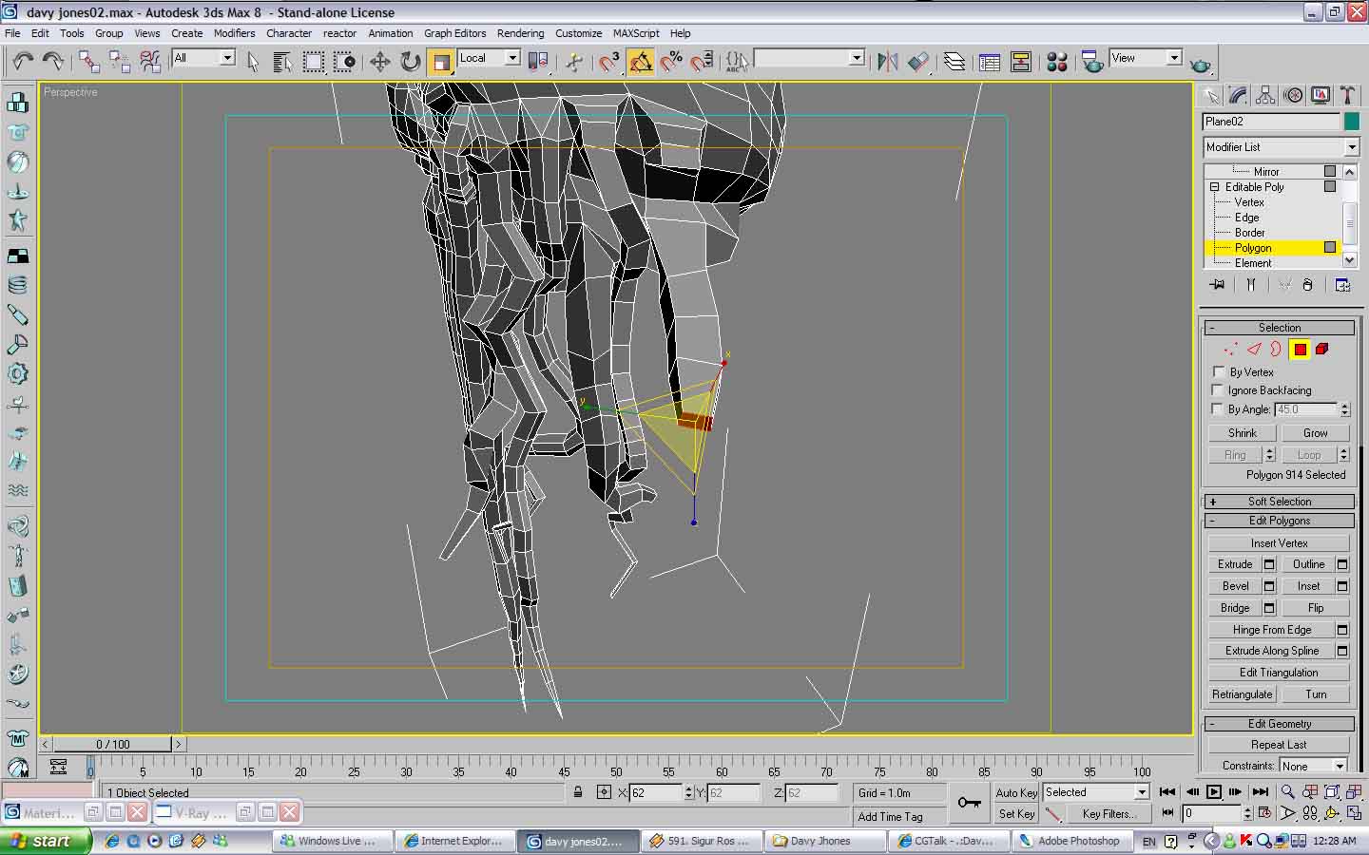Open the selection filter dropdown showing All
Image resolution: width=1369 pixels, height=855 pixels.
[203, 58]
